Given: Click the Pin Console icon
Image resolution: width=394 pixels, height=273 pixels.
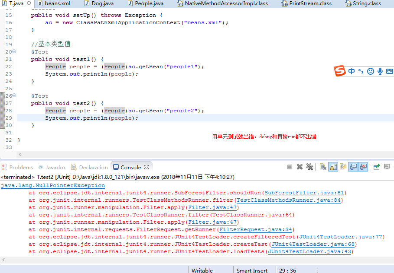Looking at the screenshot, I should 376,167.
